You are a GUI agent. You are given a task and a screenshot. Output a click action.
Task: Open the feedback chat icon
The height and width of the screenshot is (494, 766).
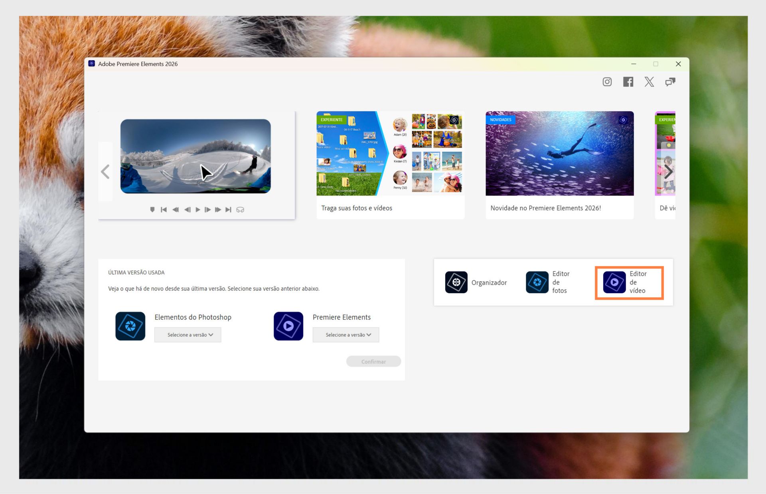[670, 82]
